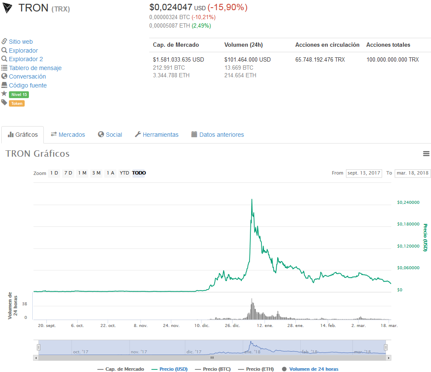Image resolution: width=431 pixels, height=372 pixels.
Task: Click the globe icon beside Social
Action: click(x=101, y=134)
